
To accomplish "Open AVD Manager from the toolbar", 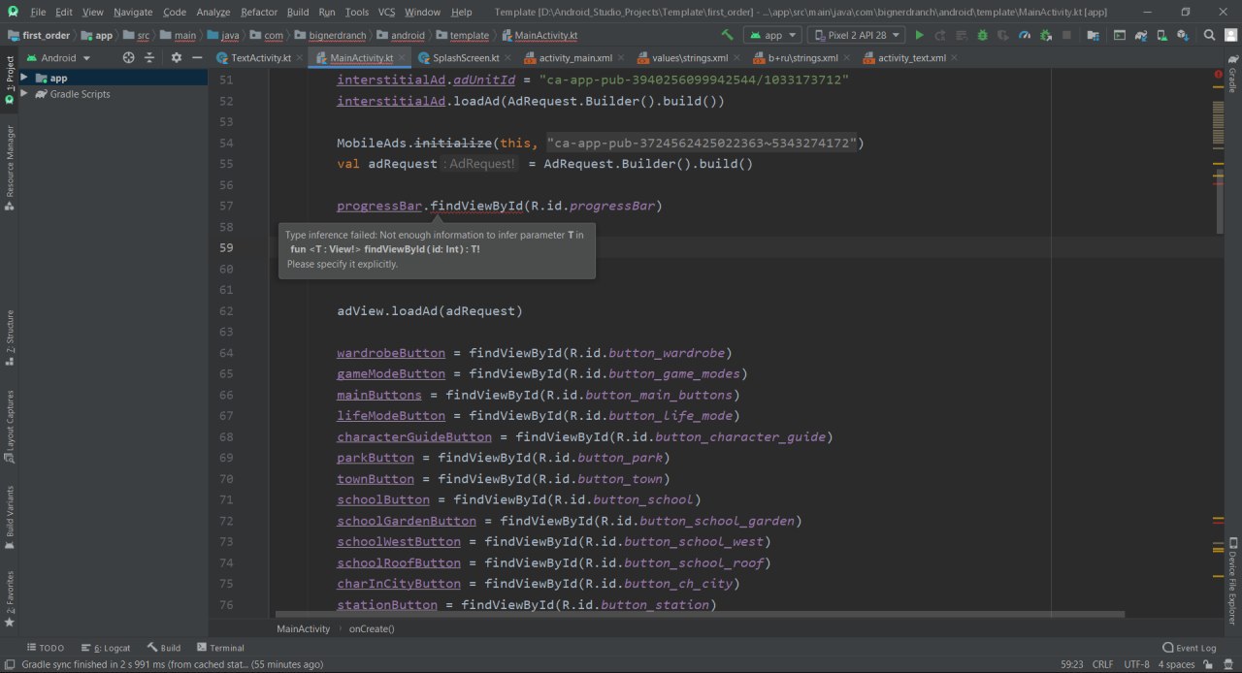I will (1162, 35).
